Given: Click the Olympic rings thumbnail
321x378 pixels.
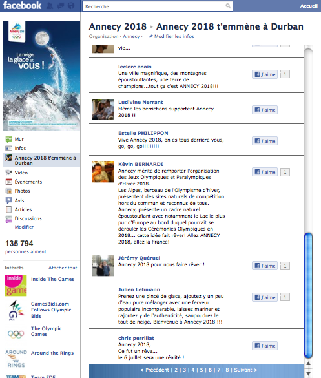Looking at the screenshot, I should (x=16, y=334).
